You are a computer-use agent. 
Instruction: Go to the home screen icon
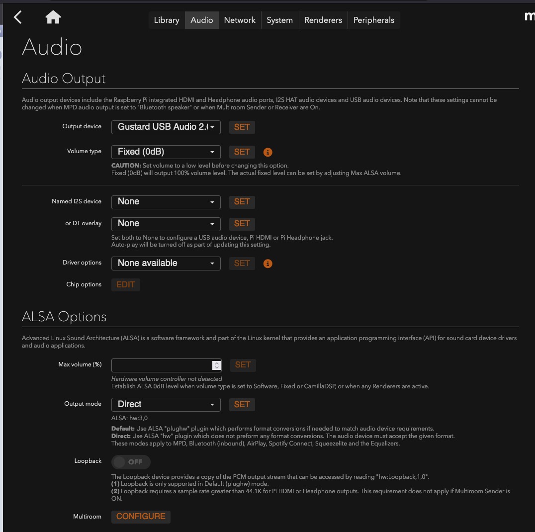click(53, 18)
